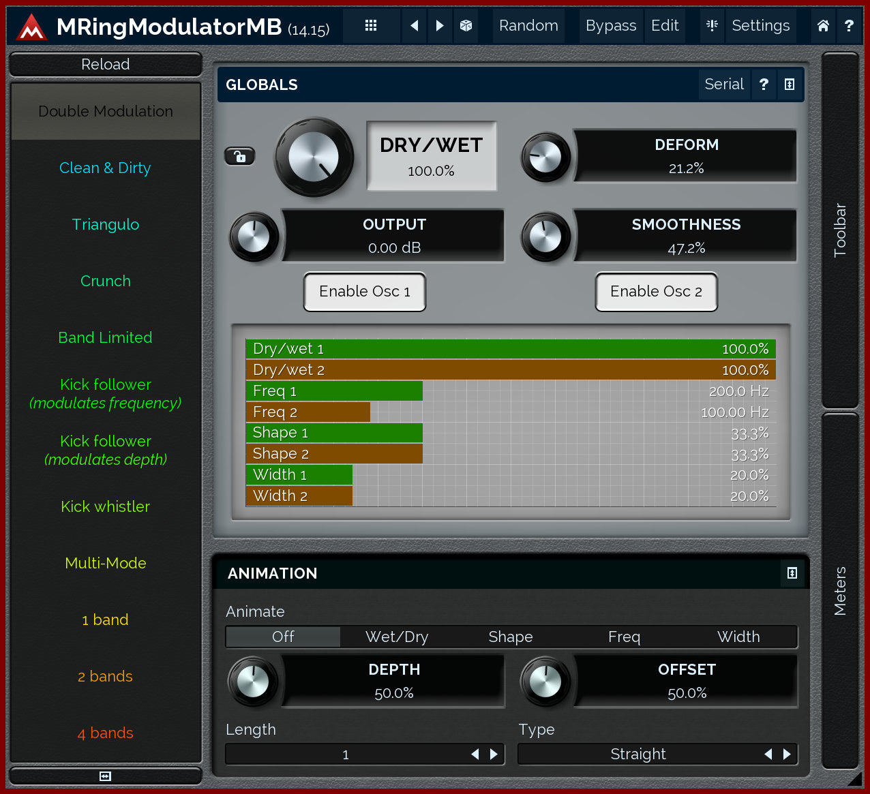Click the Bypass button
The image size is (870, 794).
(x=610, y=26)
